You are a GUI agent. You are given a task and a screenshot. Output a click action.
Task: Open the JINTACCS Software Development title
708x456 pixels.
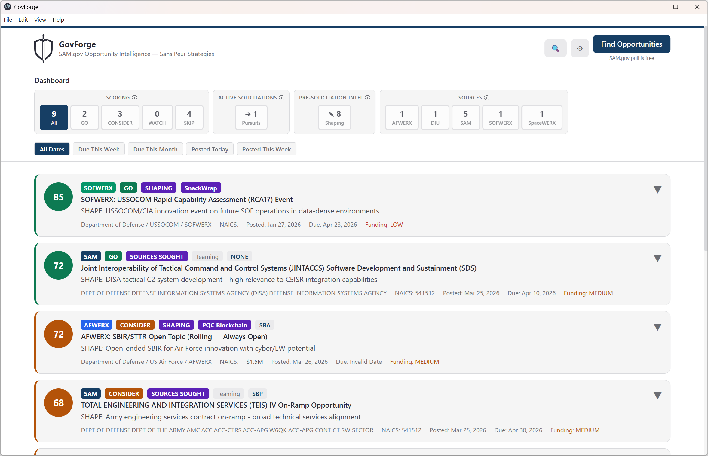[x=278, y=268]
